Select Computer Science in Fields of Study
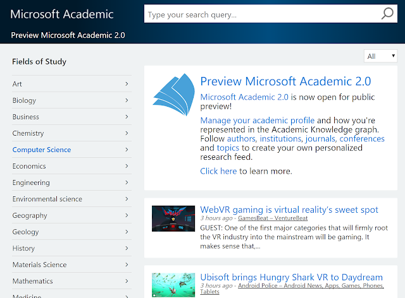Image resolution: width=405 pixels, height=298 pixels. click(42, 150)
